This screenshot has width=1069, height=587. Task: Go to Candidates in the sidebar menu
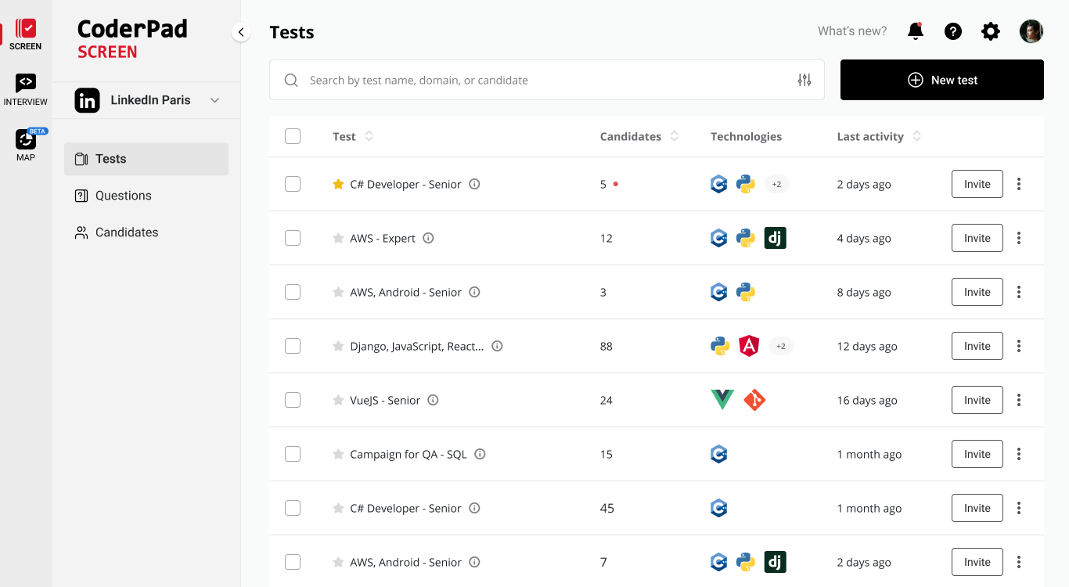click(x=126, y=232)
